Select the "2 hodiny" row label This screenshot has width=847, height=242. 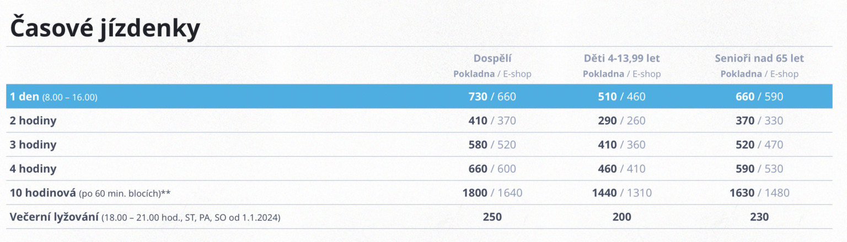point(33,121)
